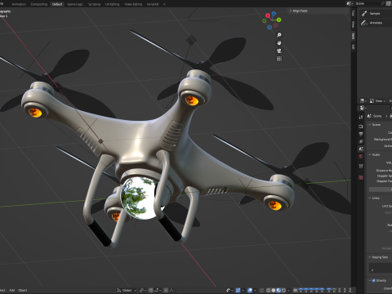Screen dimensions: 392x294
Task: Click the blue Z axis gizmo handle
Action: [274, 13]
